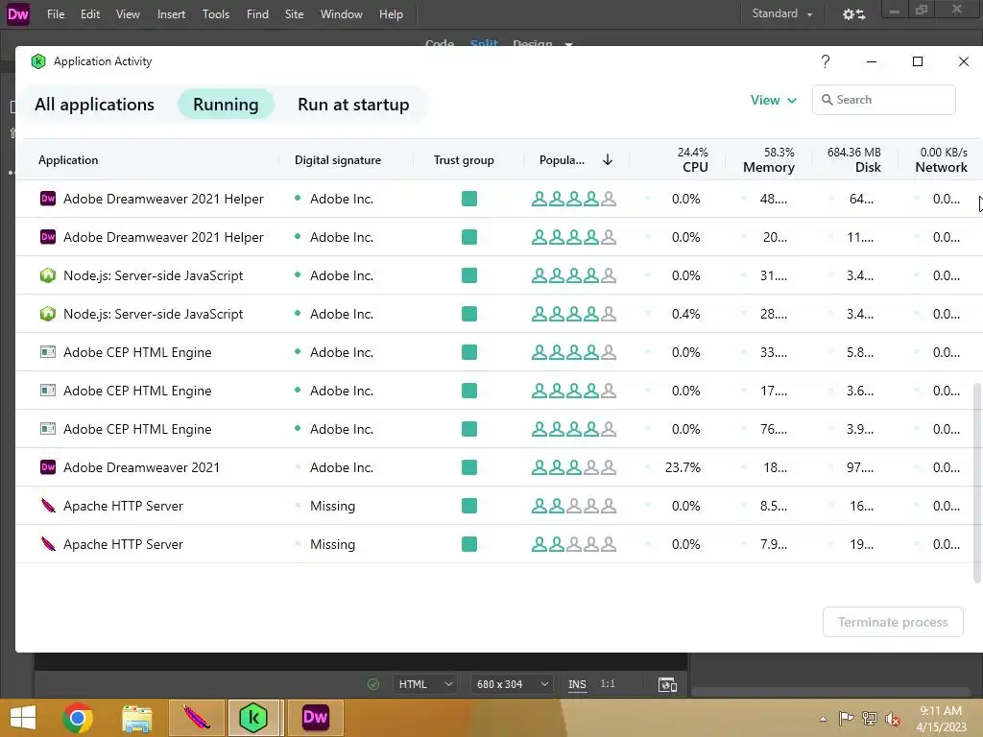Select the 23.7% CPU value
This screenshot has width=983, height=737.
click(x=683, y=467)
